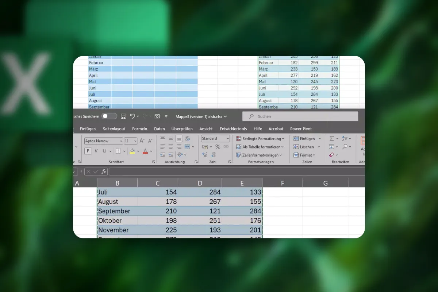Open the Seitenlayout ribbon tab
Viewport: 438px width, 292px height.
(114, 129)
